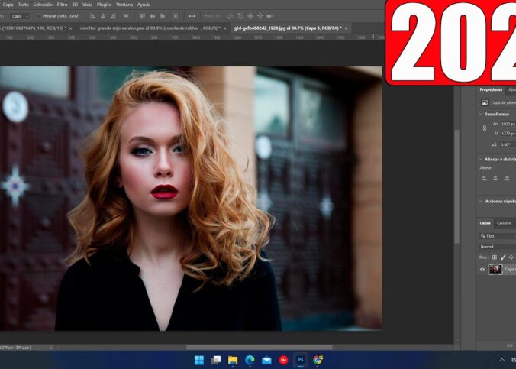516x369 pixels.
Task: Close the monitor grande rojo version.psd tab
Action: pos(225,28)
